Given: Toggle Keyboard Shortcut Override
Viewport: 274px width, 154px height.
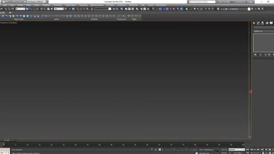Looking at the screenshot, I should [x=73, y=9].
